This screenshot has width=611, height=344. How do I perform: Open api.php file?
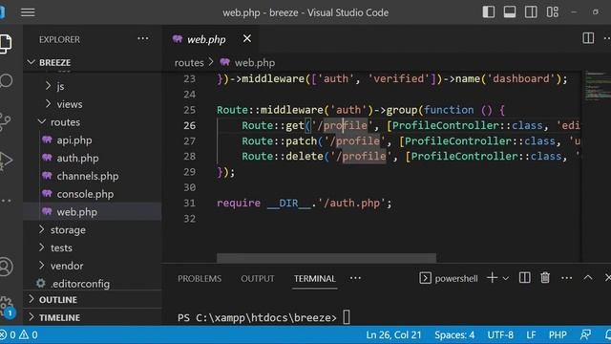tap(74, 140)
